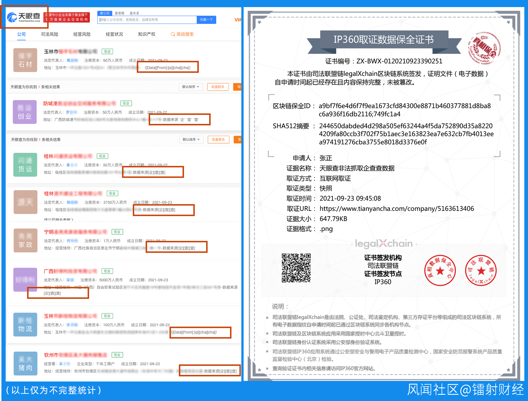
Task: Click applicant name 张正
Action: [x=326, y=158]
